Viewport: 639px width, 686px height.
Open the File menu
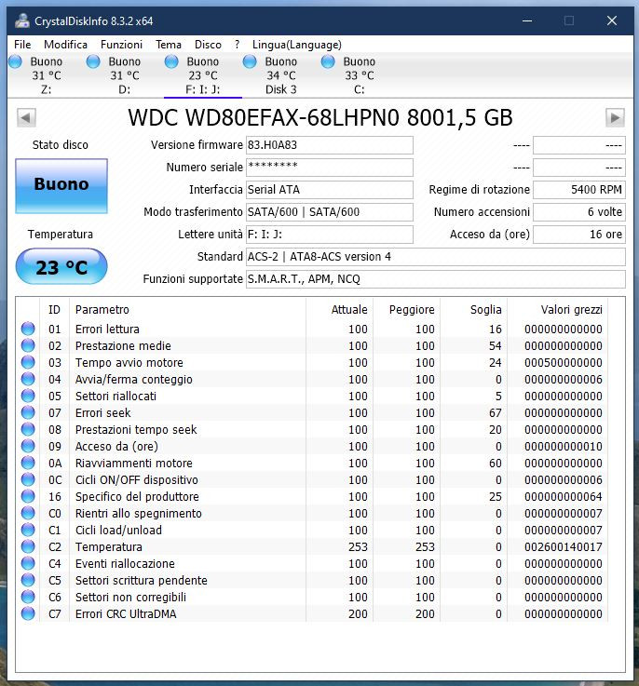(22, 45)
